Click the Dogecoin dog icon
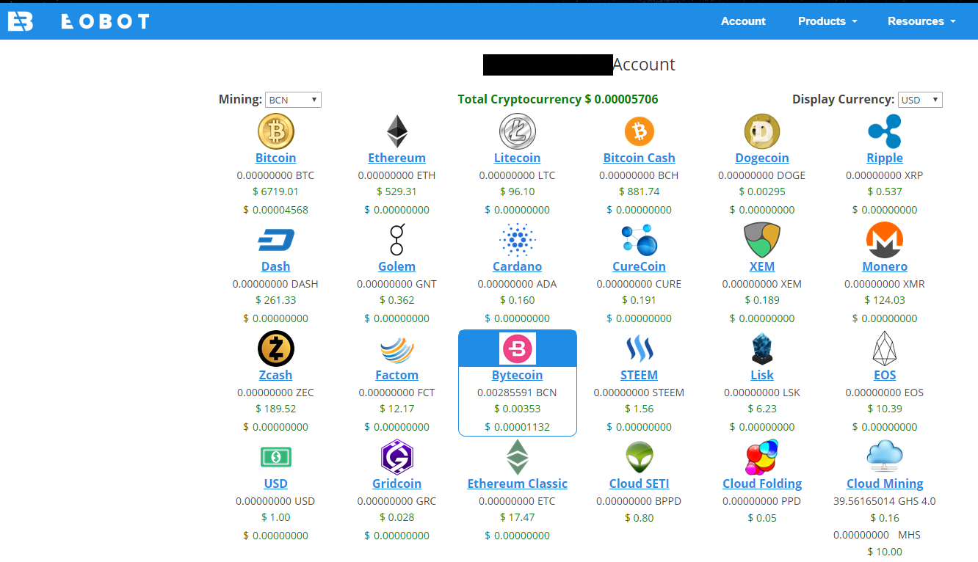The width and height of the screenshot is (978, 562). [x=762, y=132]
